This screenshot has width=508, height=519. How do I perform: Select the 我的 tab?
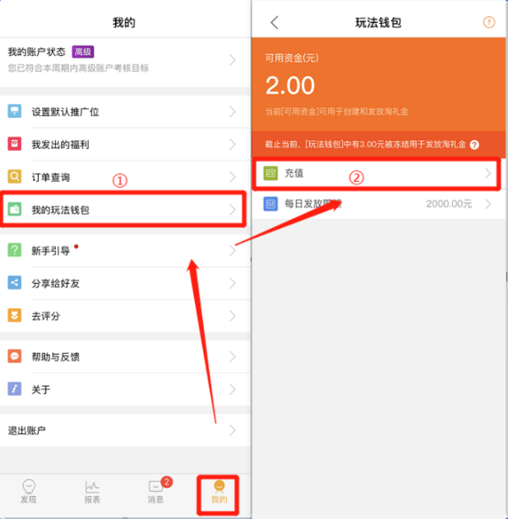pos(219,492)
